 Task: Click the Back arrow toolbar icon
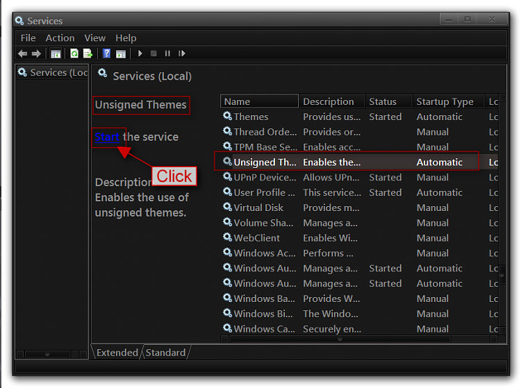click(23, 53)
